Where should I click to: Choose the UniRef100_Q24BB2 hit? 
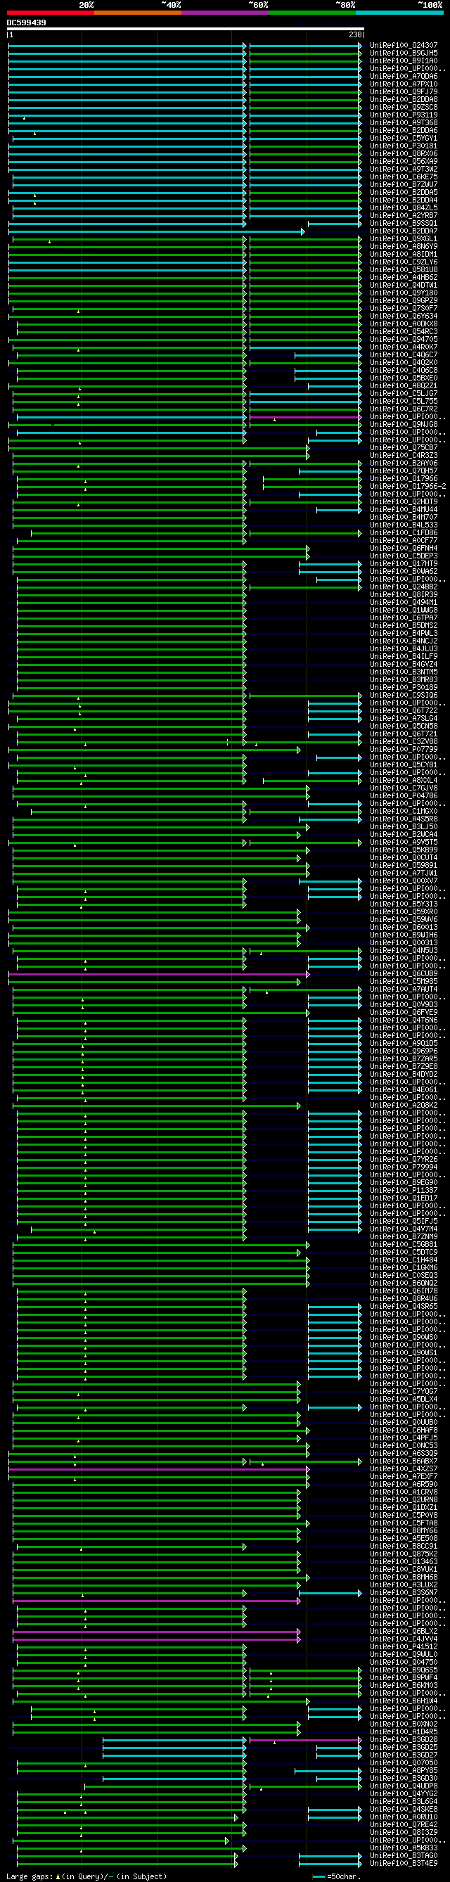pos(404,587)
